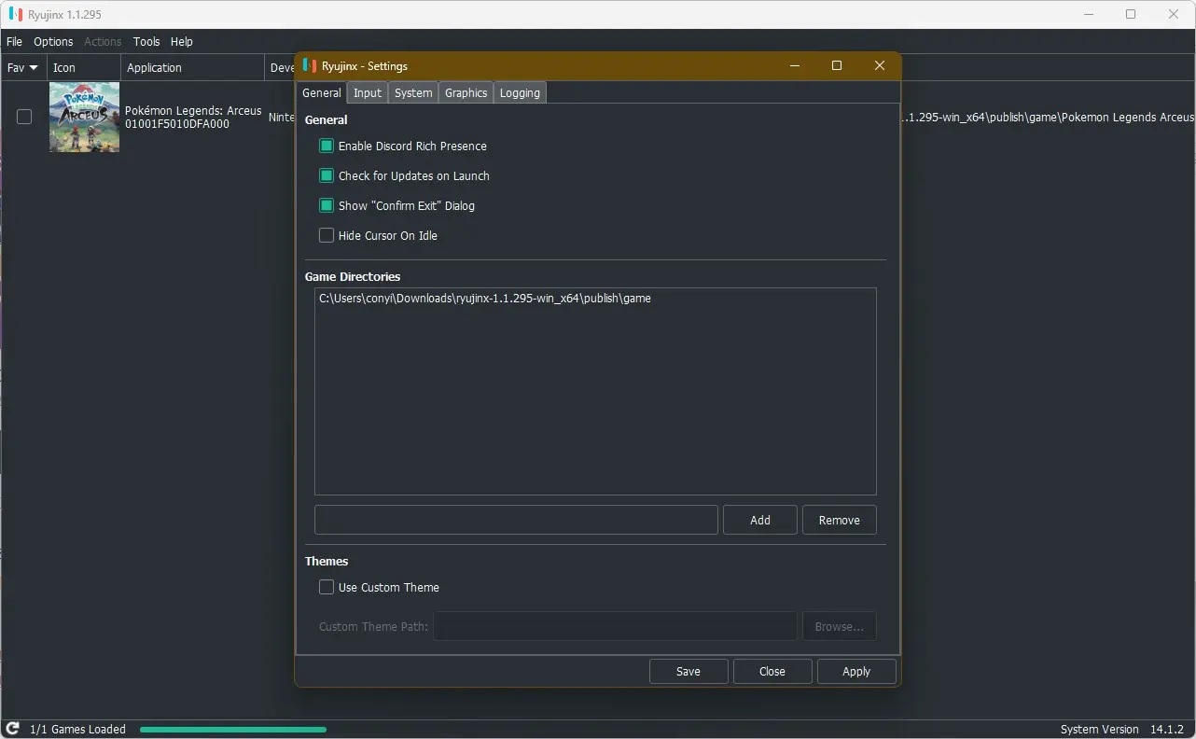Toggle Check for Updates on Launch
Image resolution: width=1196 pixels, height=739 pixels.
327,175
